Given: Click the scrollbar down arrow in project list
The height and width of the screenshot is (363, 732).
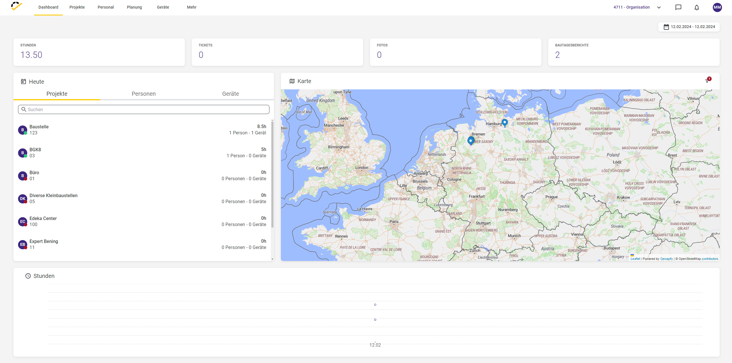Looking at the screenshot, I should point(272,259).
